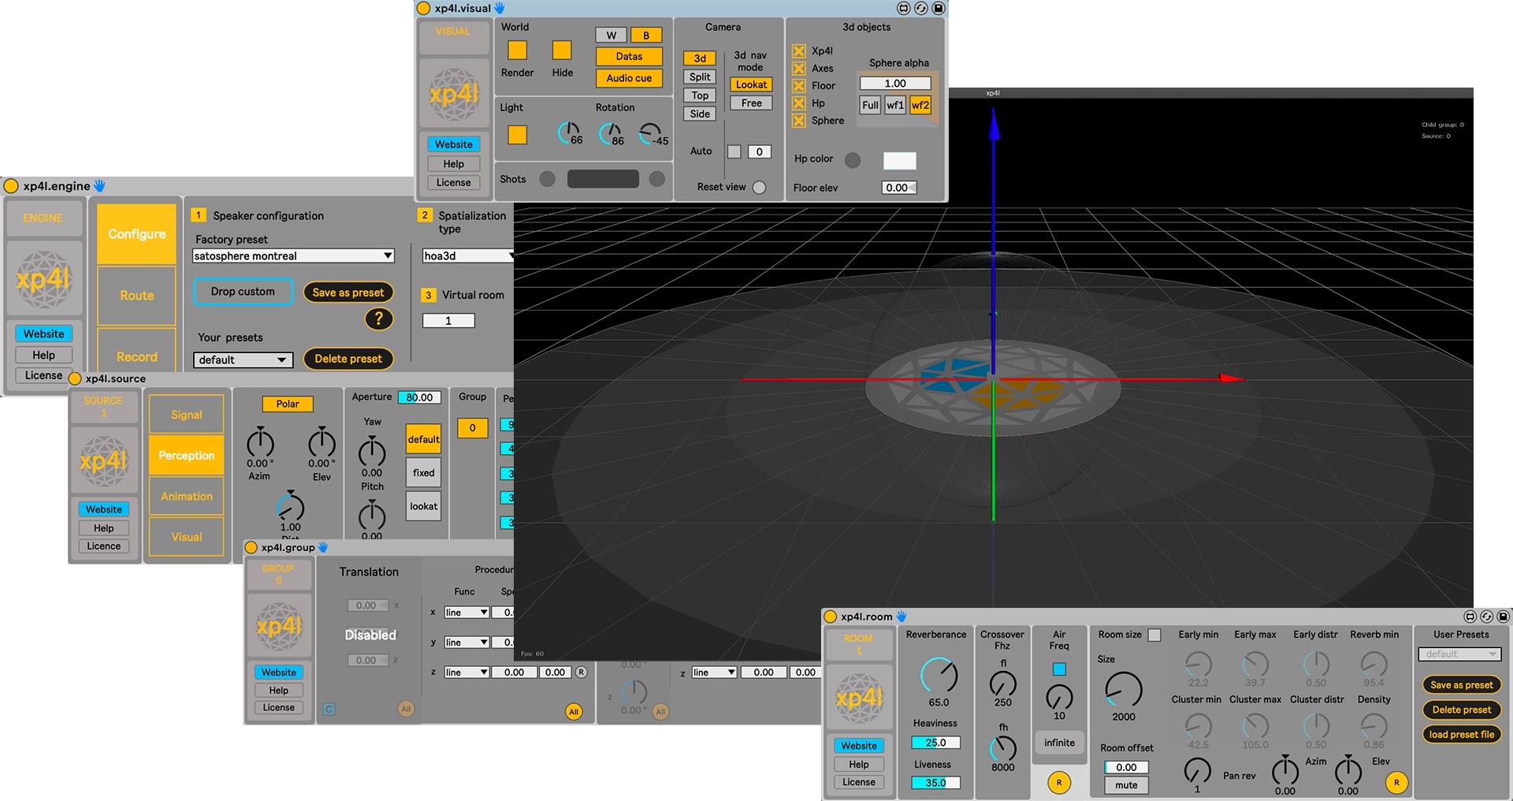1513x801 pixels.
Task: Click the Hp color gray circle
Action: [852, 160]
